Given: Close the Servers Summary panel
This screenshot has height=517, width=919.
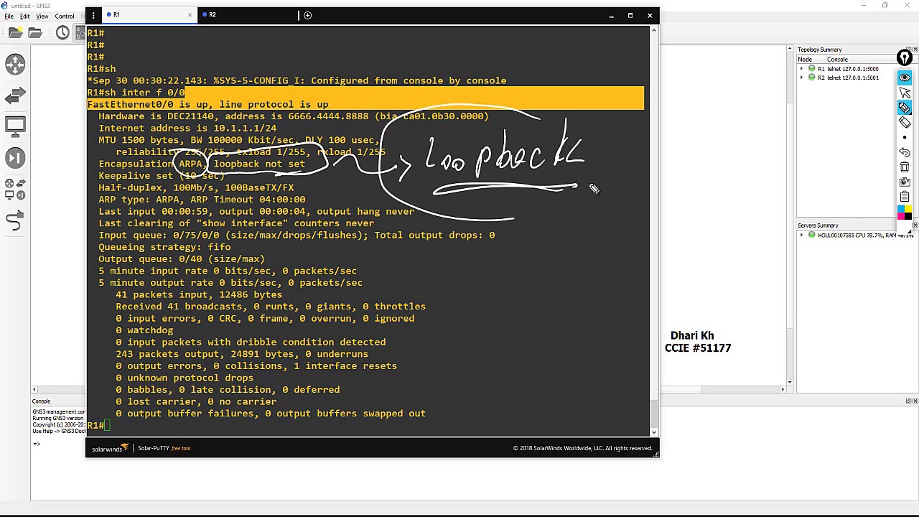Looking at the screenshot, I should (915, 225).
